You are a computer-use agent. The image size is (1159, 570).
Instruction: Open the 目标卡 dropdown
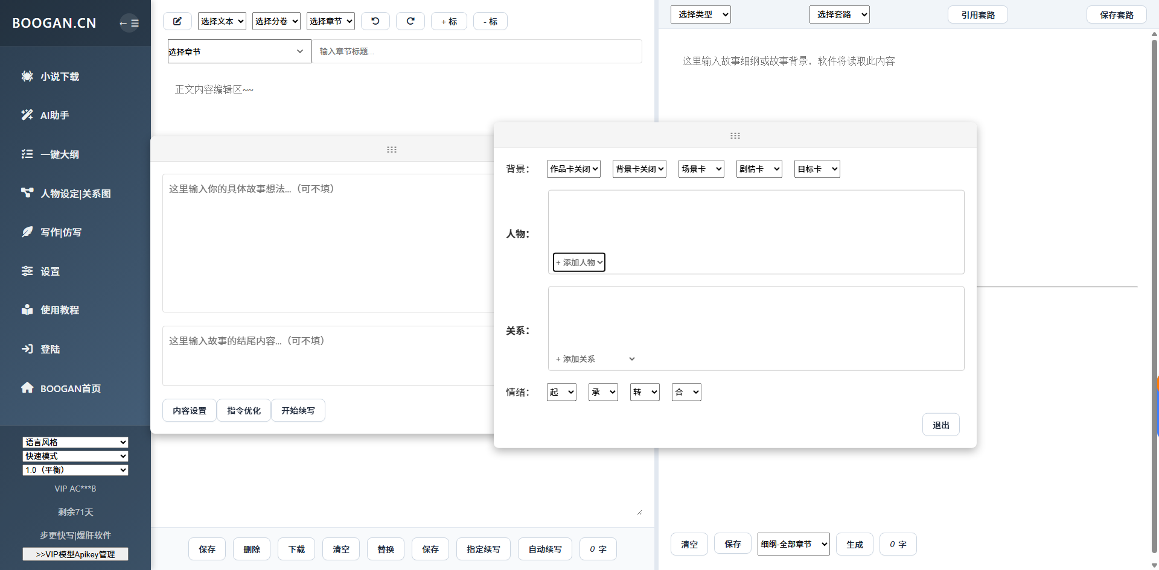[x=817, y=169]
